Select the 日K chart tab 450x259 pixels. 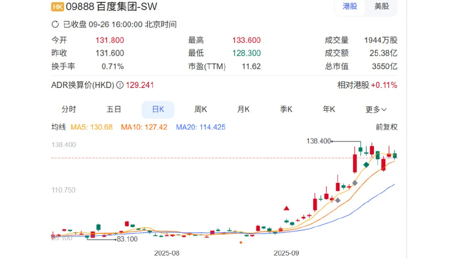point(158,109)
